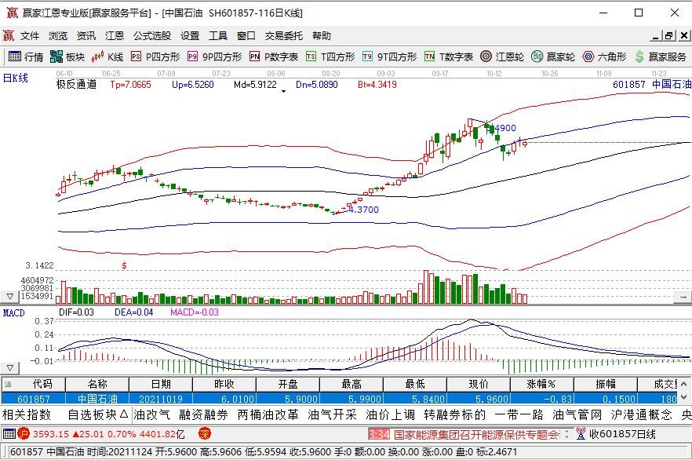
Task: Open the T四方形 tool
Action: [330, 57]
